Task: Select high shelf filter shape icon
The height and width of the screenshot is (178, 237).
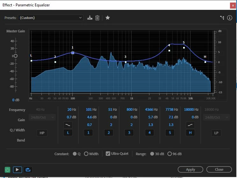Action: click(190, 125)
